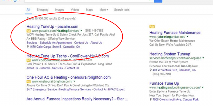
Task: Open the Contact An HVAC Expert sitelink
Action: pos(109,89)
